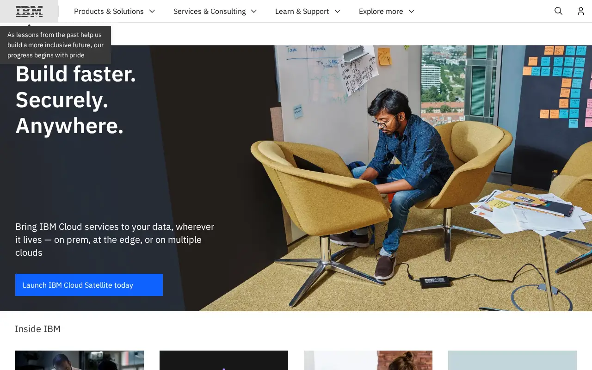The image size is (592, 370).
Task: Click the pride tooltip text under logo
Action: pyautogui.click(x=55, y=45)
